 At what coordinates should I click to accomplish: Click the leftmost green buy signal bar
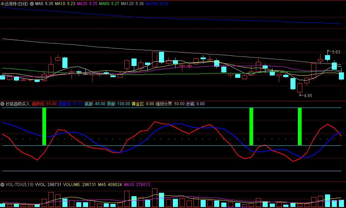44,126
